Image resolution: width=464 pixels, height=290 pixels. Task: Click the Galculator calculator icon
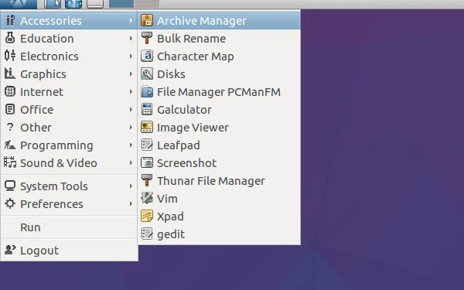(147, 109)
